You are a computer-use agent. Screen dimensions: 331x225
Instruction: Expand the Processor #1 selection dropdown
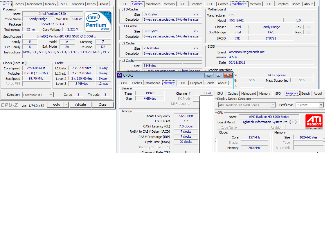coord(51,95)
